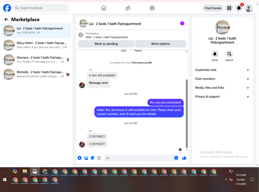Viewport: 259px width, 192px height.
Task: Choose a GIF from the GIF icon
Action: (99, 158)
